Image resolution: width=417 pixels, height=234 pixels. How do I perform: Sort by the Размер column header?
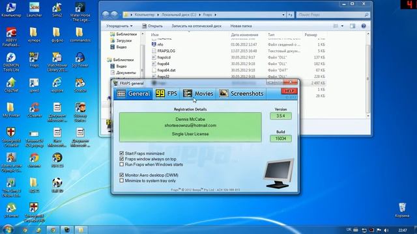[x=311, y=34]
